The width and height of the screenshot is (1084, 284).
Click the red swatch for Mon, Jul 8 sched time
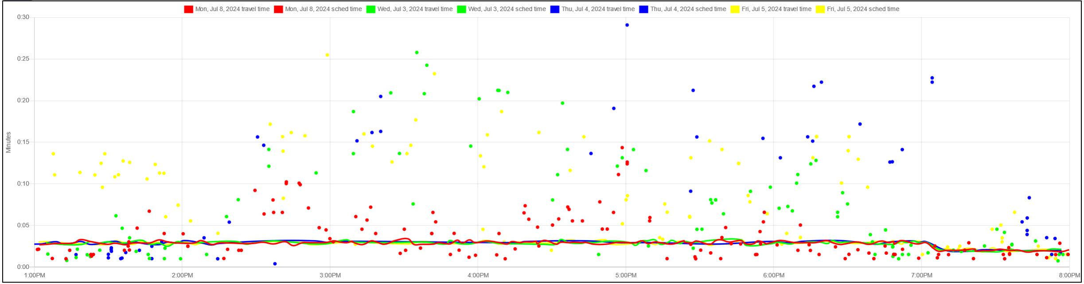tap(278, 9)
